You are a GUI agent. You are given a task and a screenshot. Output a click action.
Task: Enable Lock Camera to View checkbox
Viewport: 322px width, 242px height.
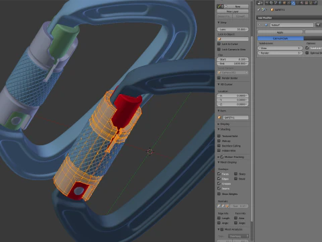pyautogui.click(x=219, y=49)
